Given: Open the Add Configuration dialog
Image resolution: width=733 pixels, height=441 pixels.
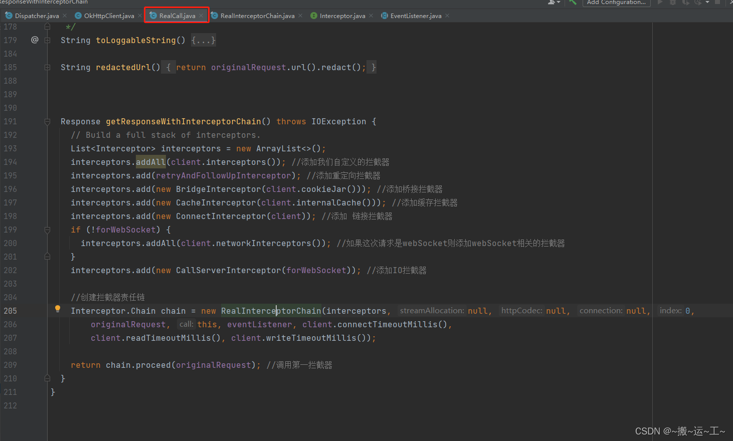Looking at the screenshot, I should 617,3.
